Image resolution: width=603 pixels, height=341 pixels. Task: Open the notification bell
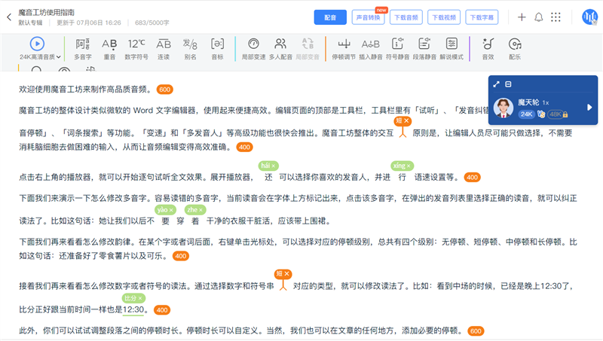pos(538,17)
